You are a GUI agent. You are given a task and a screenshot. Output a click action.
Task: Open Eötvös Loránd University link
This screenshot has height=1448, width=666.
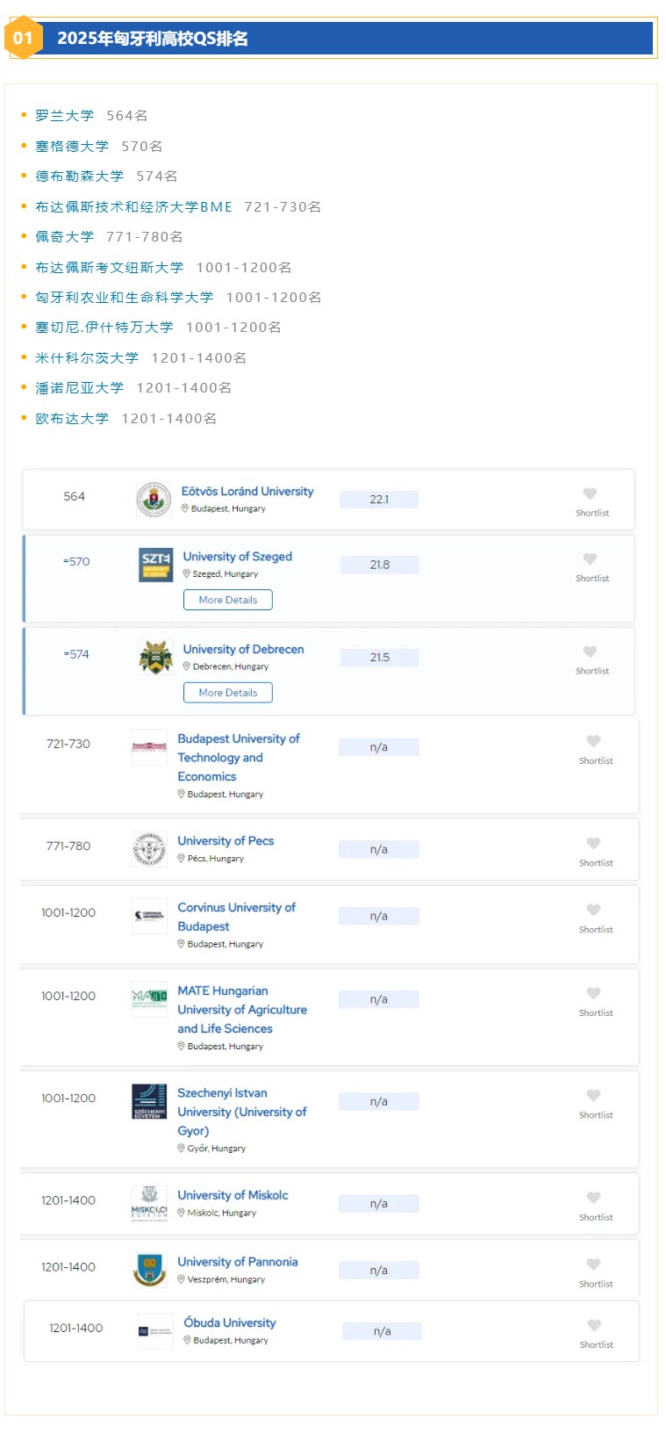pyautogui.click(x=247, y=492)
